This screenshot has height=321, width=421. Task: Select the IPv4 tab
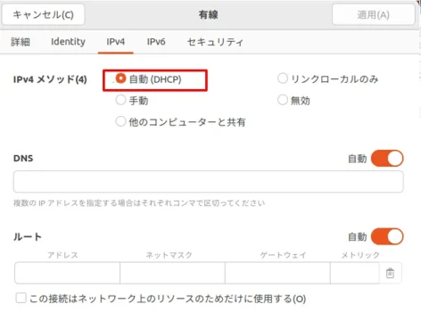coord(115,42)
